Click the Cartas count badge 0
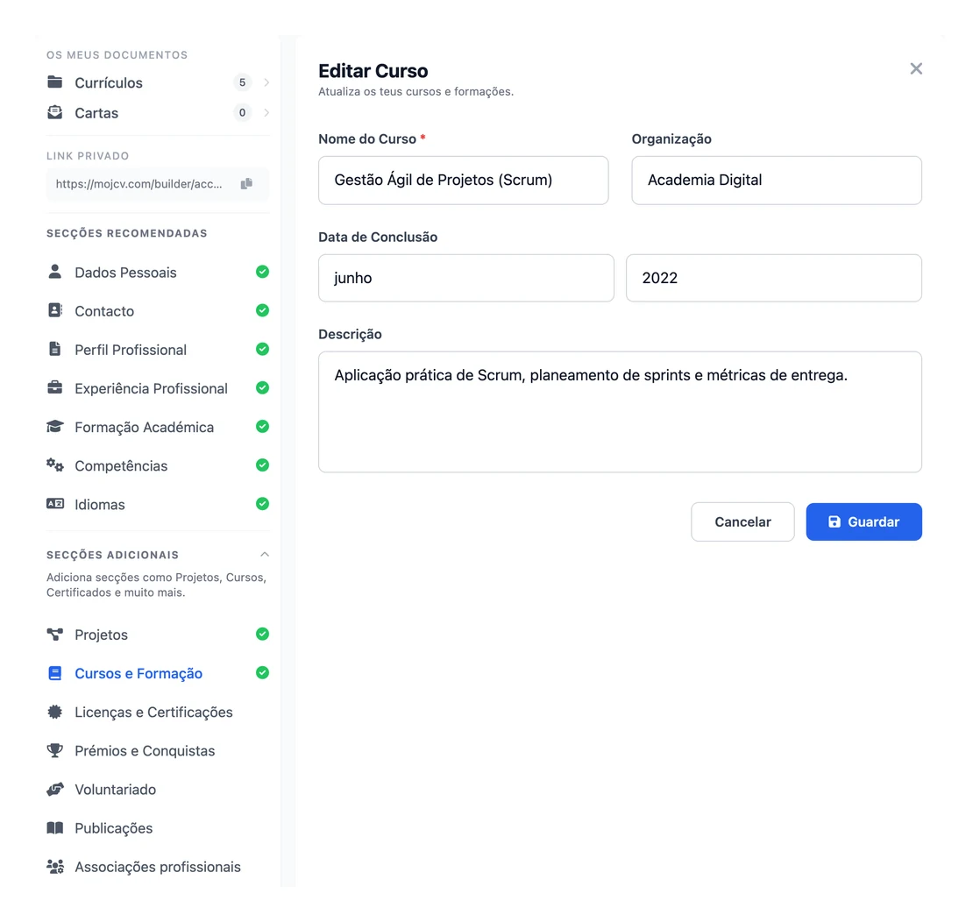 [243, 112]
